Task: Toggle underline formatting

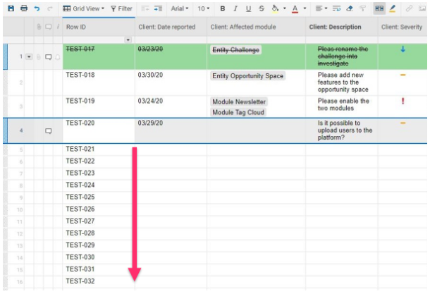Action: [x=248, y=8]
